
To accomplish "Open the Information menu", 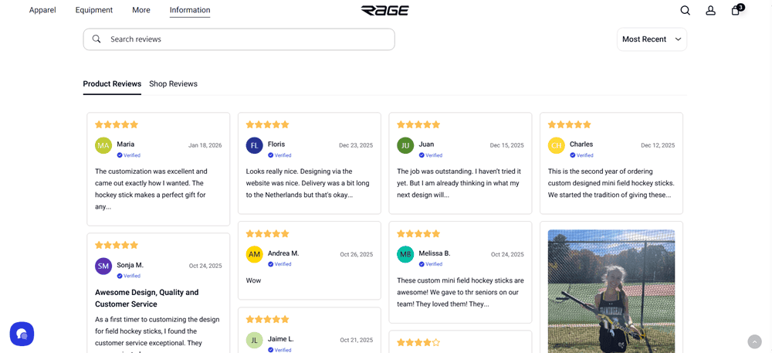I will click(190, 10).
